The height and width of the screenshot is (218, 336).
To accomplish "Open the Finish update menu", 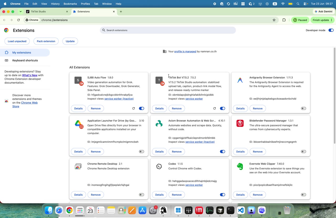I will (323, 20).
